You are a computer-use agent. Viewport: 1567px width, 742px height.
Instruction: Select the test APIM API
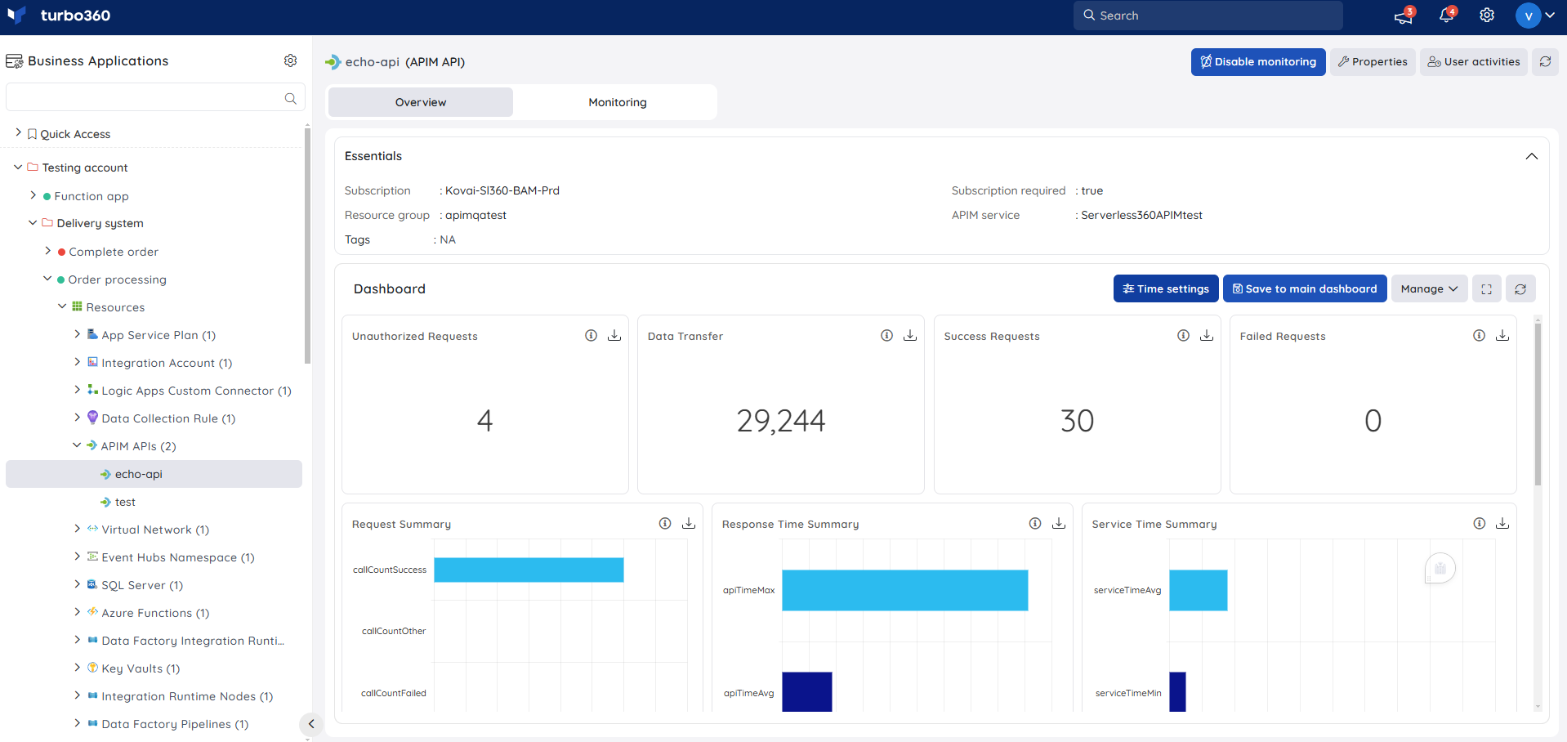[125, 502]
